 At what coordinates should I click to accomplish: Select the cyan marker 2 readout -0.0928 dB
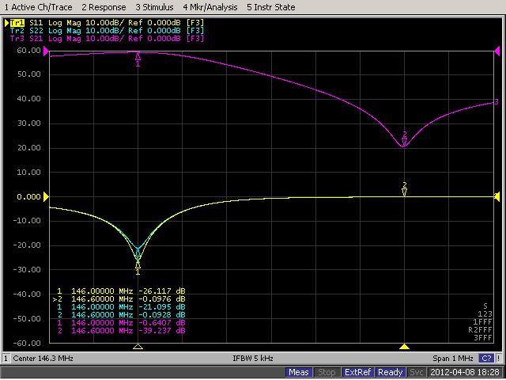(121, 315)
